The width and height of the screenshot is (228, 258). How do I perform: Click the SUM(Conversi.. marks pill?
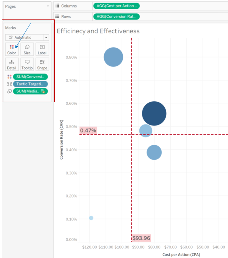(x=31, y=77)
